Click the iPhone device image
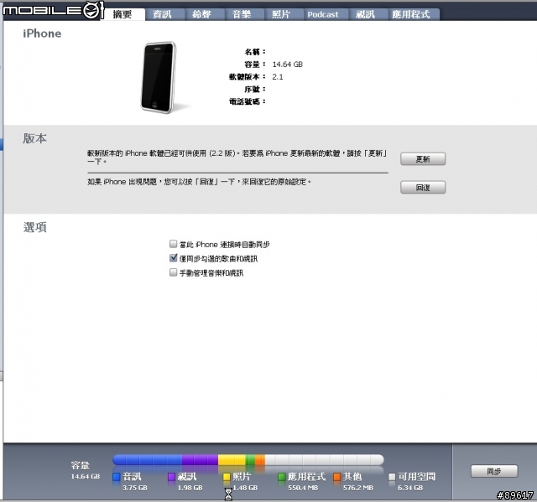 (x=159, y=77)
